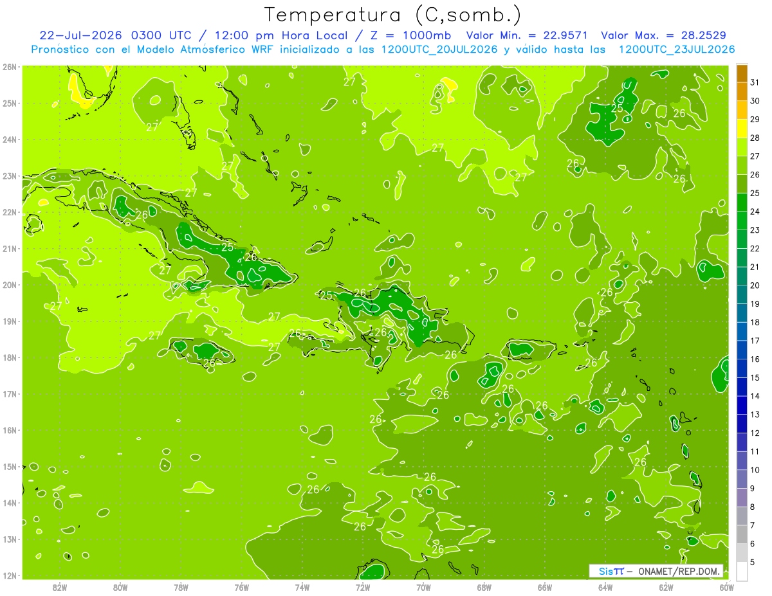The image size is (772, 596).
Task: Pick the colorbar segment between 26 and 27
Action: click(742, 165)
